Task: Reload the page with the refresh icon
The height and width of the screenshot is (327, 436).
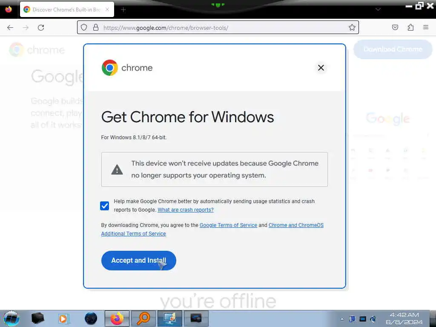Action: pyautogui.click(x=41, y=28)
